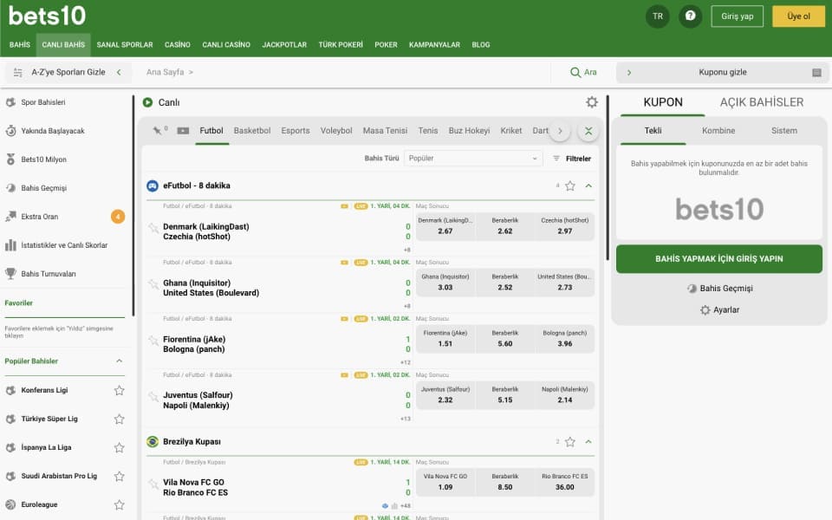The height and width of the screenshot is (520, 832).
Task: Click Brezilya Kupası flag icon
Action: pos(153,441)
